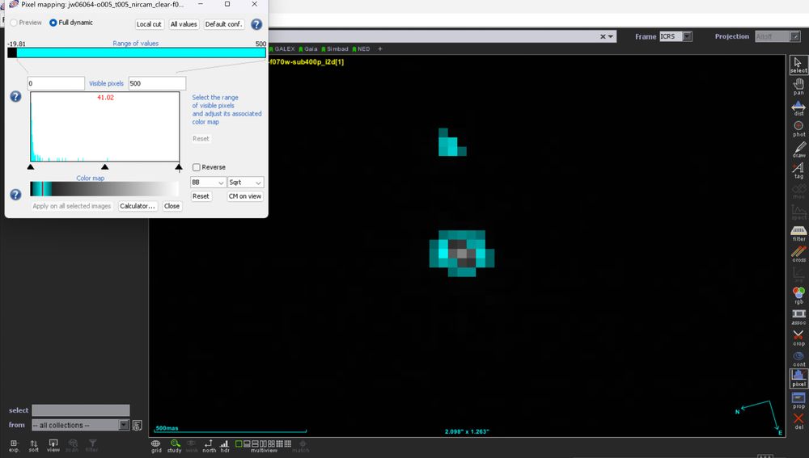Open the Gaia bookmark
The height and width of the screenshot is (458, 809).
point(308,49)
